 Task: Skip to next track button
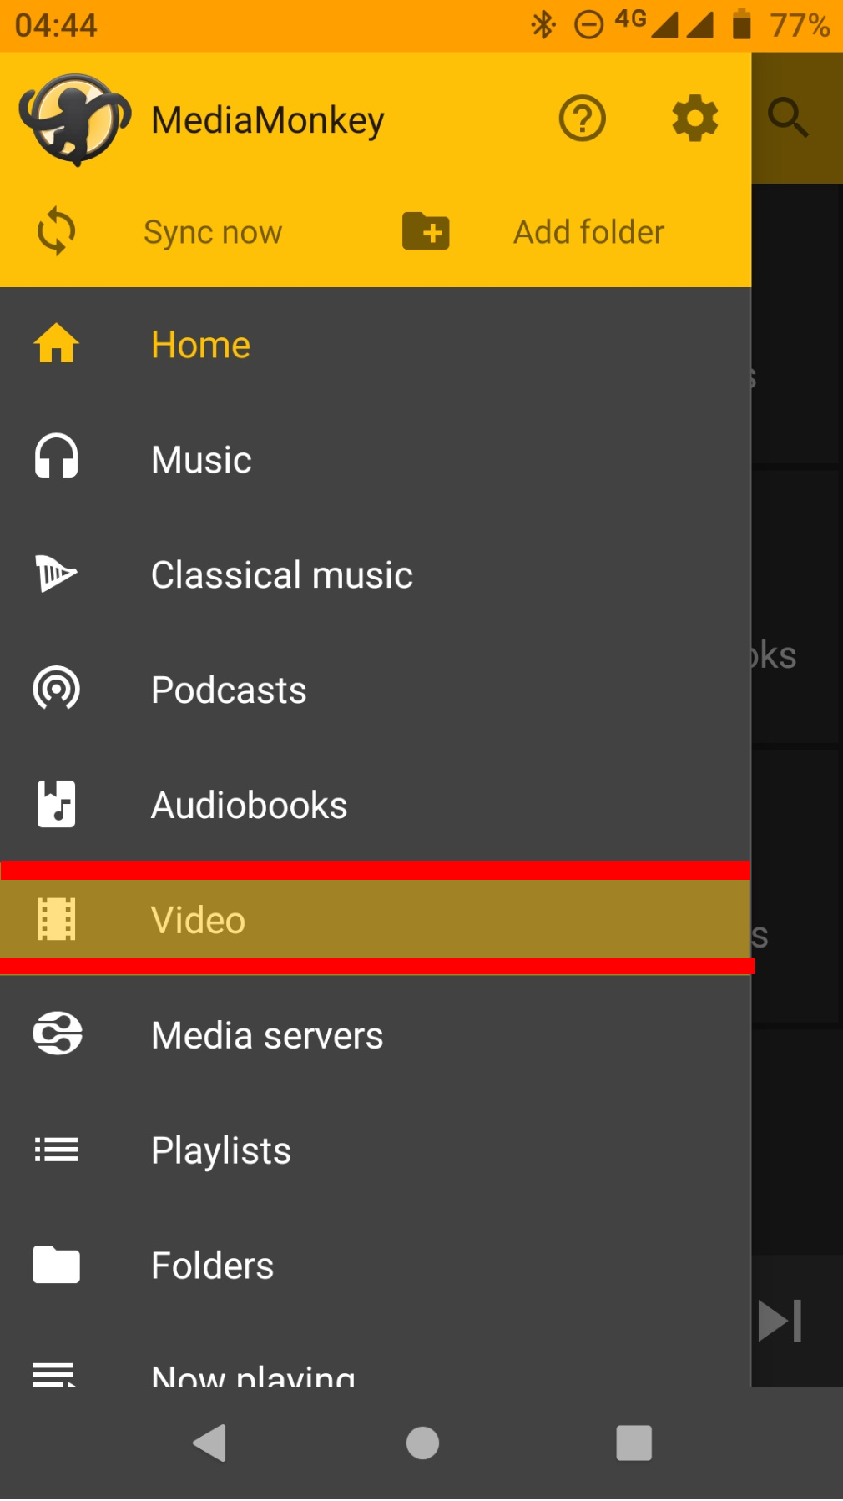[x=780, y=1321]
